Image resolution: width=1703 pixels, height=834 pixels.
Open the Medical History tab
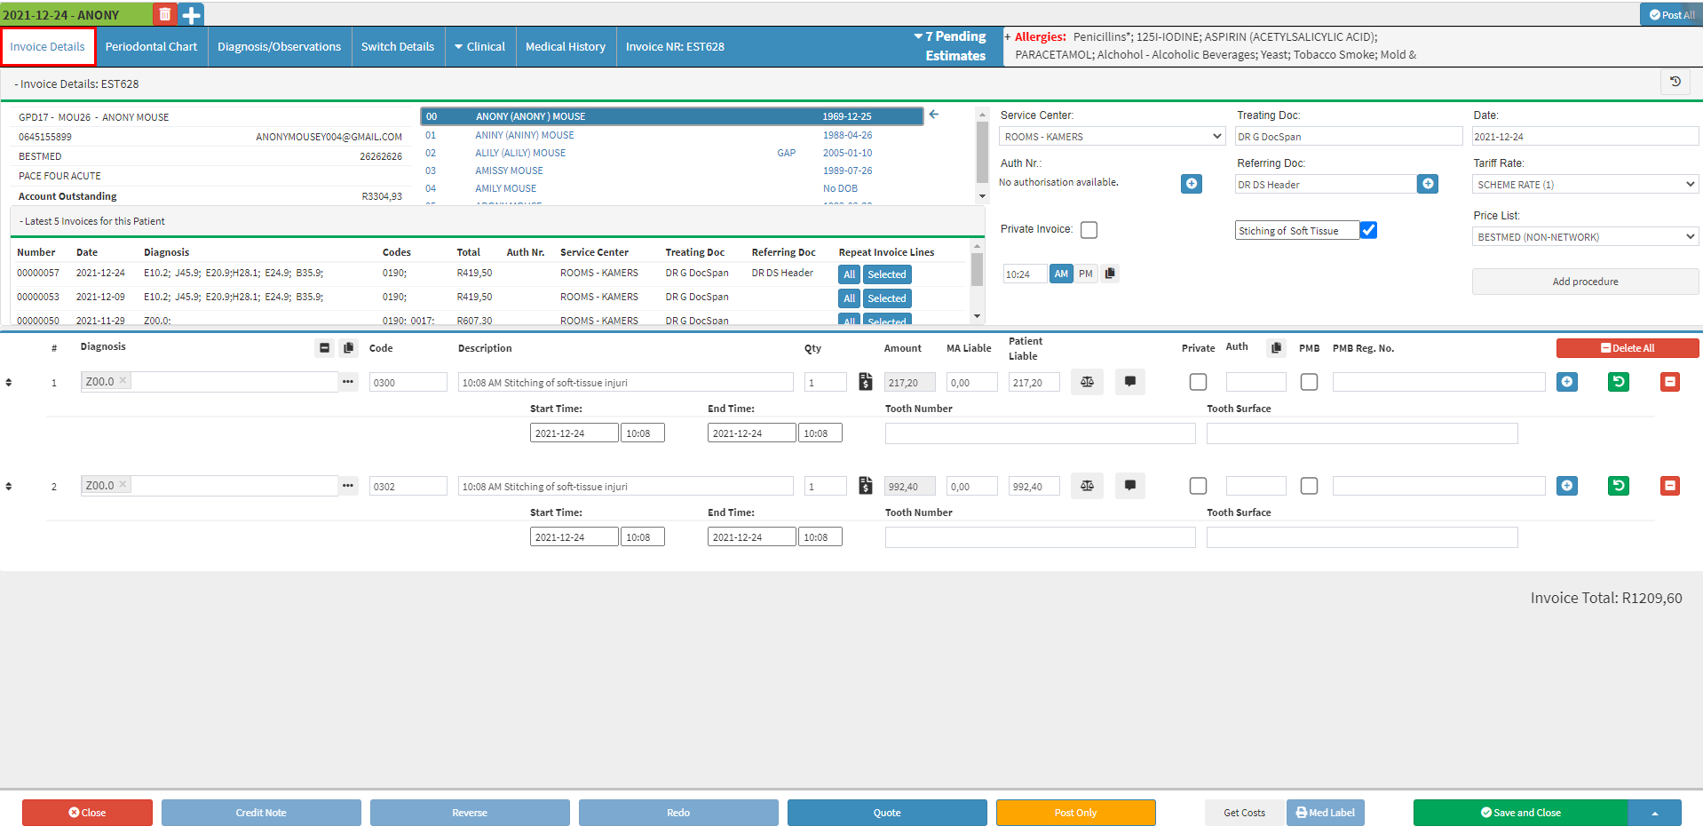click(565, 46)
